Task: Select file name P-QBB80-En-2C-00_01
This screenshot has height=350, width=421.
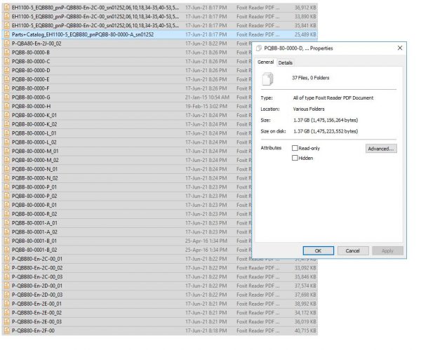Action: (37, 259)
